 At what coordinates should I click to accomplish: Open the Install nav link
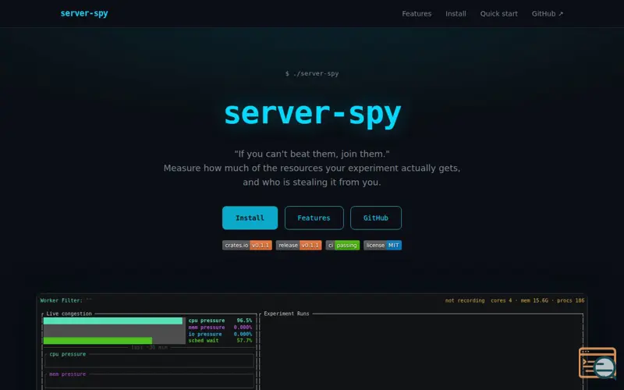(x=456, y=13)
